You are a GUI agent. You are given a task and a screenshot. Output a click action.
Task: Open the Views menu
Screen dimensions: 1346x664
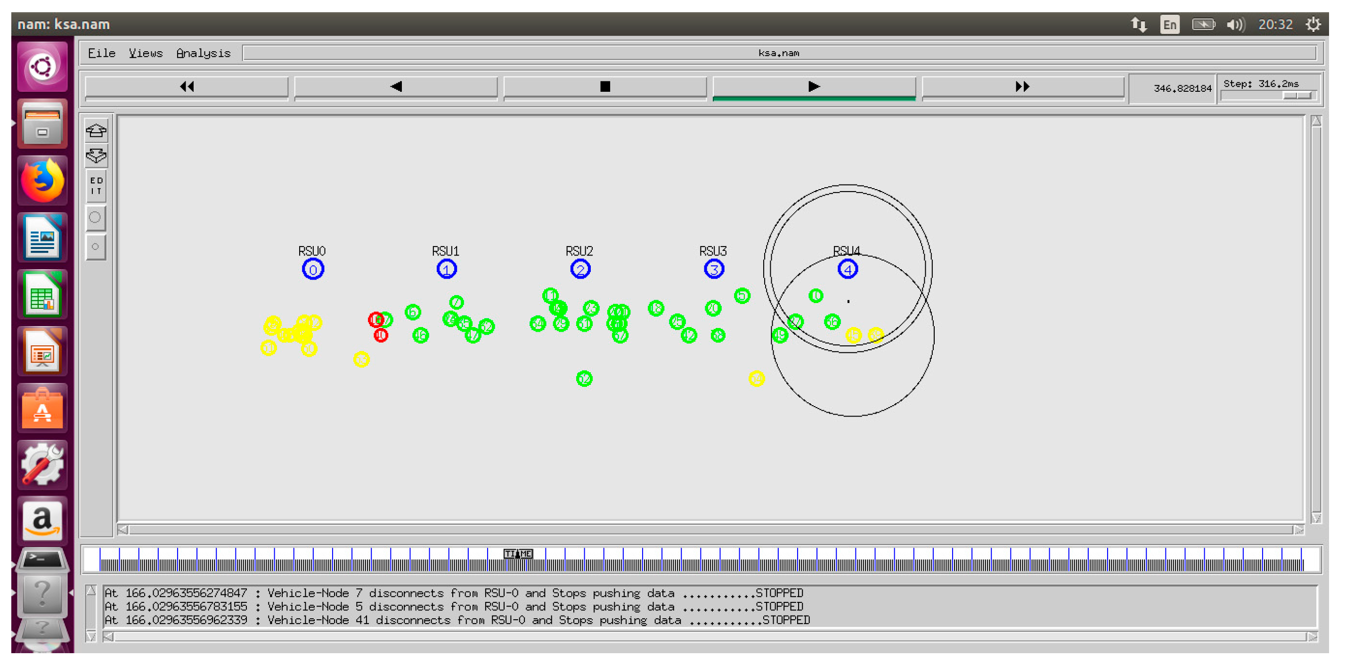point(146,53)
